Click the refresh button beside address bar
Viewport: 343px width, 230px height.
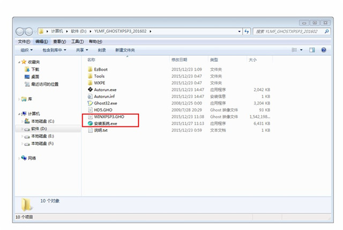click(247, 32)
